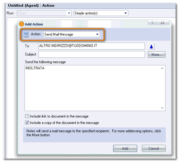The height and width of the screenshot is (162, 179).
Task: Click the message box scroll down arrow
Action: tap(162, 108)
